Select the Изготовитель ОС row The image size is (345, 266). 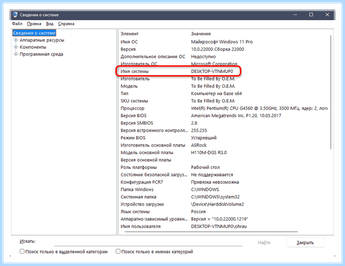pos(224,64)
